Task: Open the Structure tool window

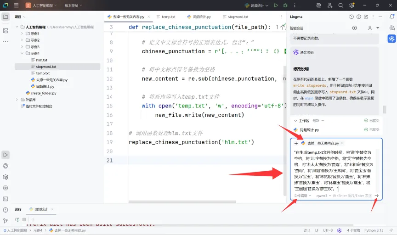Action: coord(6,31)
